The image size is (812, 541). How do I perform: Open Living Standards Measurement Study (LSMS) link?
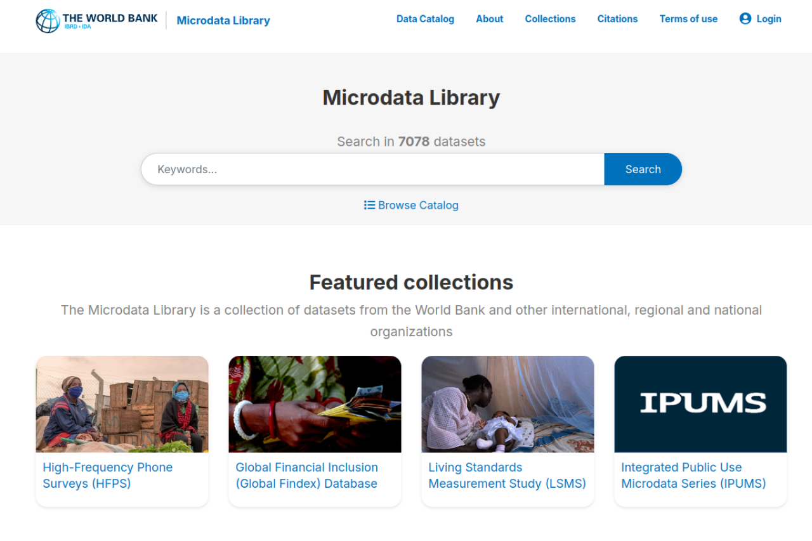[507, 476]
